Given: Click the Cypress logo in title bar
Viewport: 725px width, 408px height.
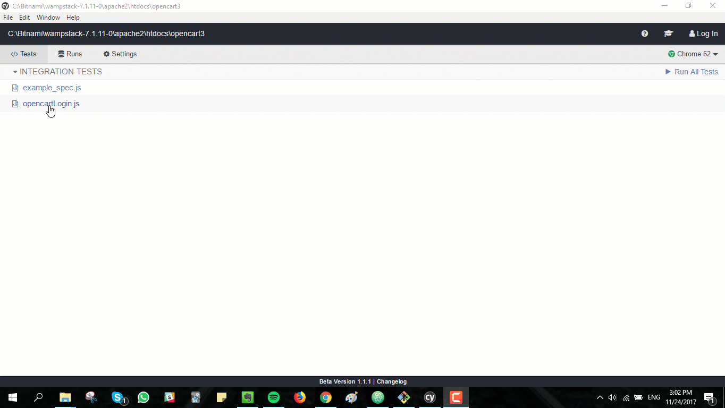Looking at the screenshot, I should [5, 6].
